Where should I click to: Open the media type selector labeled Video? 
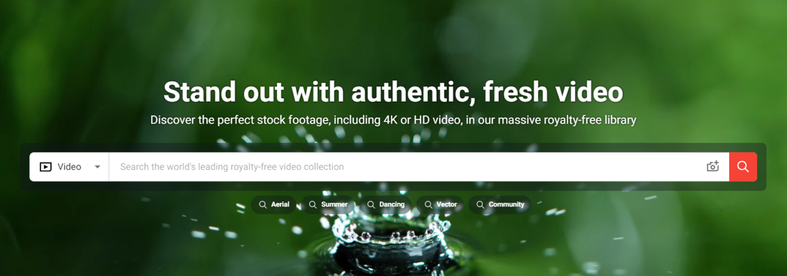click(x=69, y=167)
